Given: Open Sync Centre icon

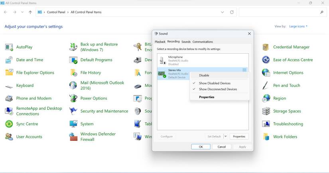Looking at the screenshot, I should tap(9, 124).
